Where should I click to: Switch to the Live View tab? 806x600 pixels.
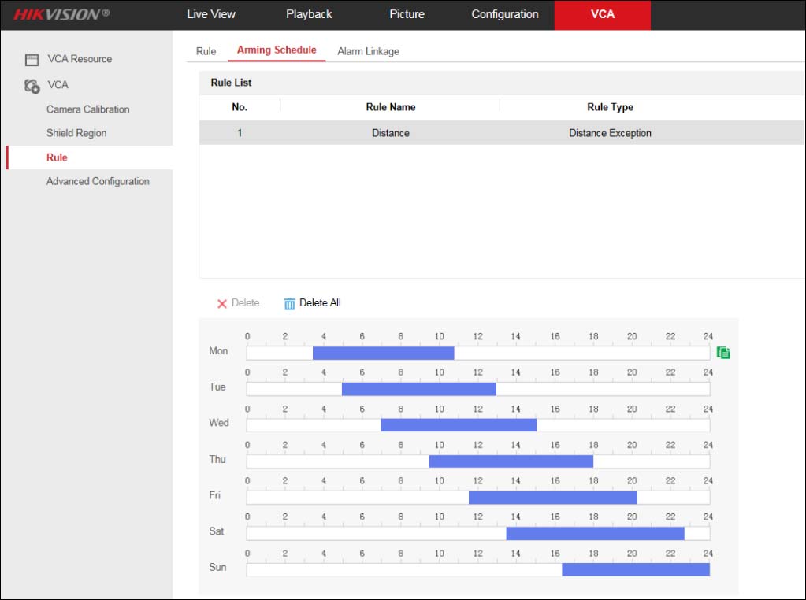click(210, 14)
